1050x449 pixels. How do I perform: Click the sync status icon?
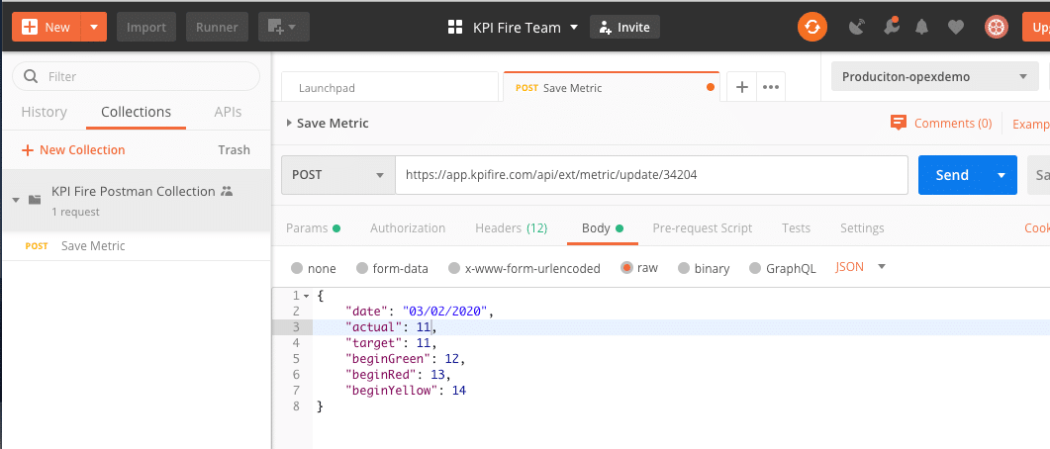click(x=811, y=27)
